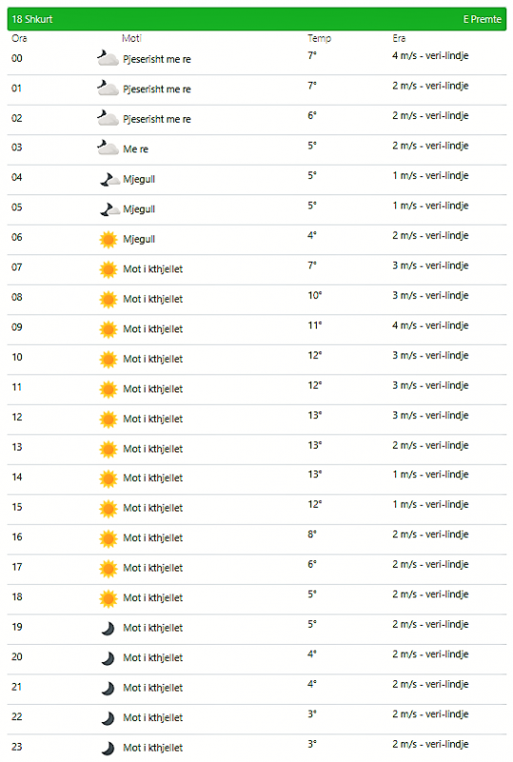The image size is (513, 762).
Task: Click the 'Mjegull' label at hour 05
Action: click(139, 209)
